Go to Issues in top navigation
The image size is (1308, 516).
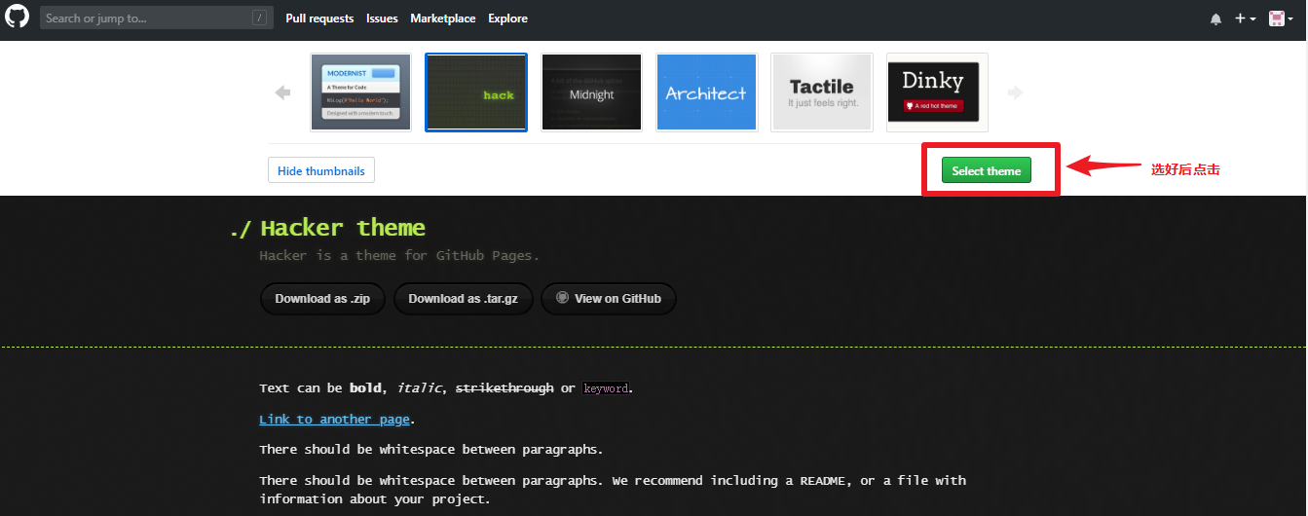(382, 18)
